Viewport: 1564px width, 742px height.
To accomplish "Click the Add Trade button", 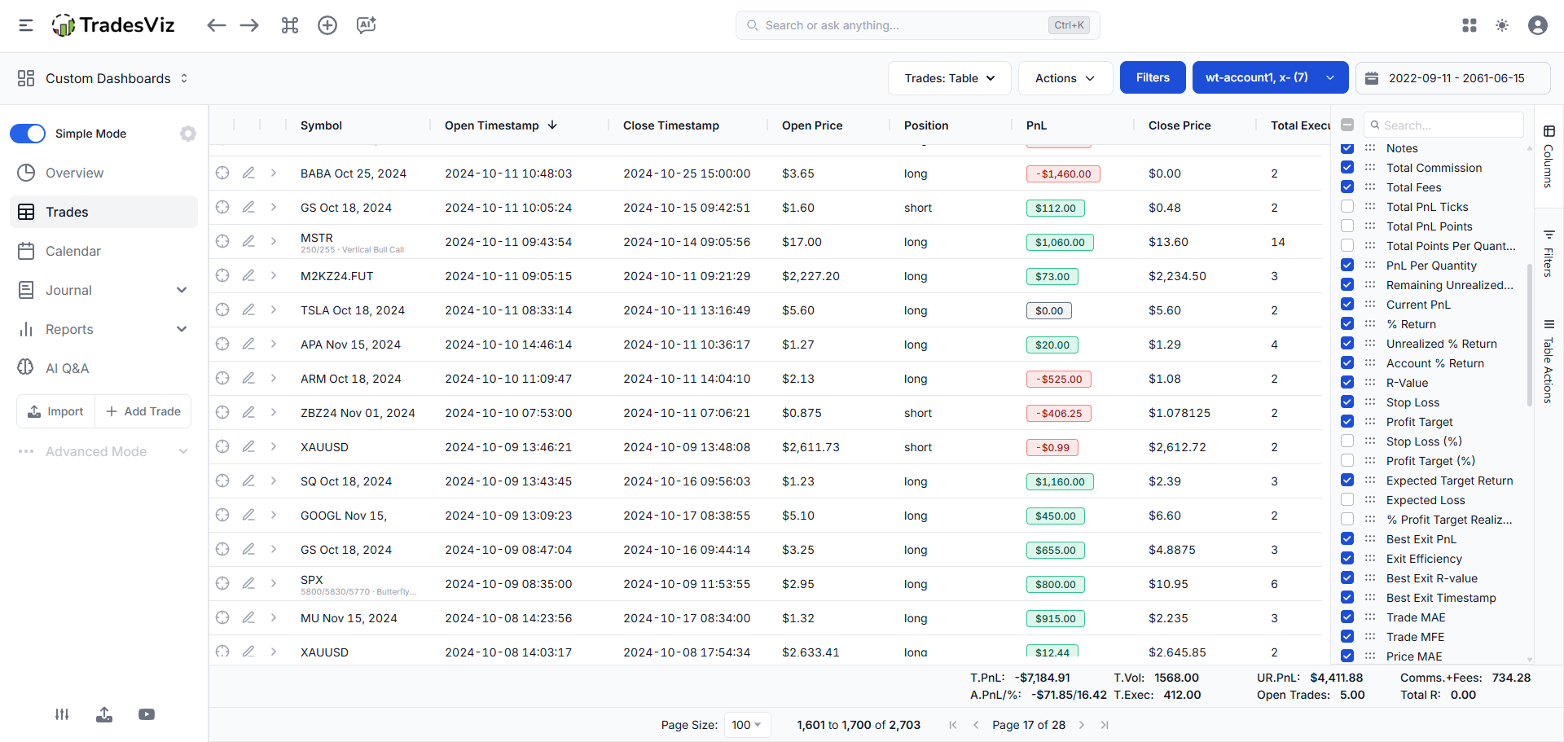I will click(x=143, y=411).
